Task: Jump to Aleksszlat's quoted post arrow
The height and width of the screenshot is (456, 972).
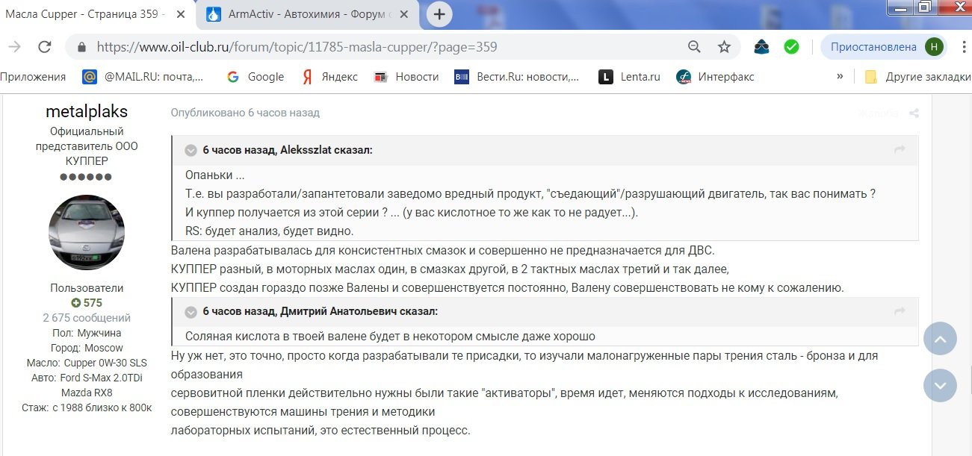Action: point(900,150)
